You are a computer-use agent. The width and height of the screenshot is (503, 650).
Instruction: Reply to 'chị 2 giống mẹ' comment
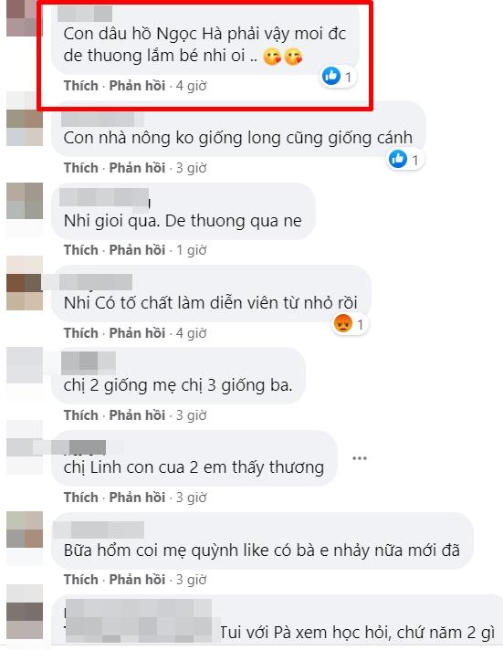(137, 415)
